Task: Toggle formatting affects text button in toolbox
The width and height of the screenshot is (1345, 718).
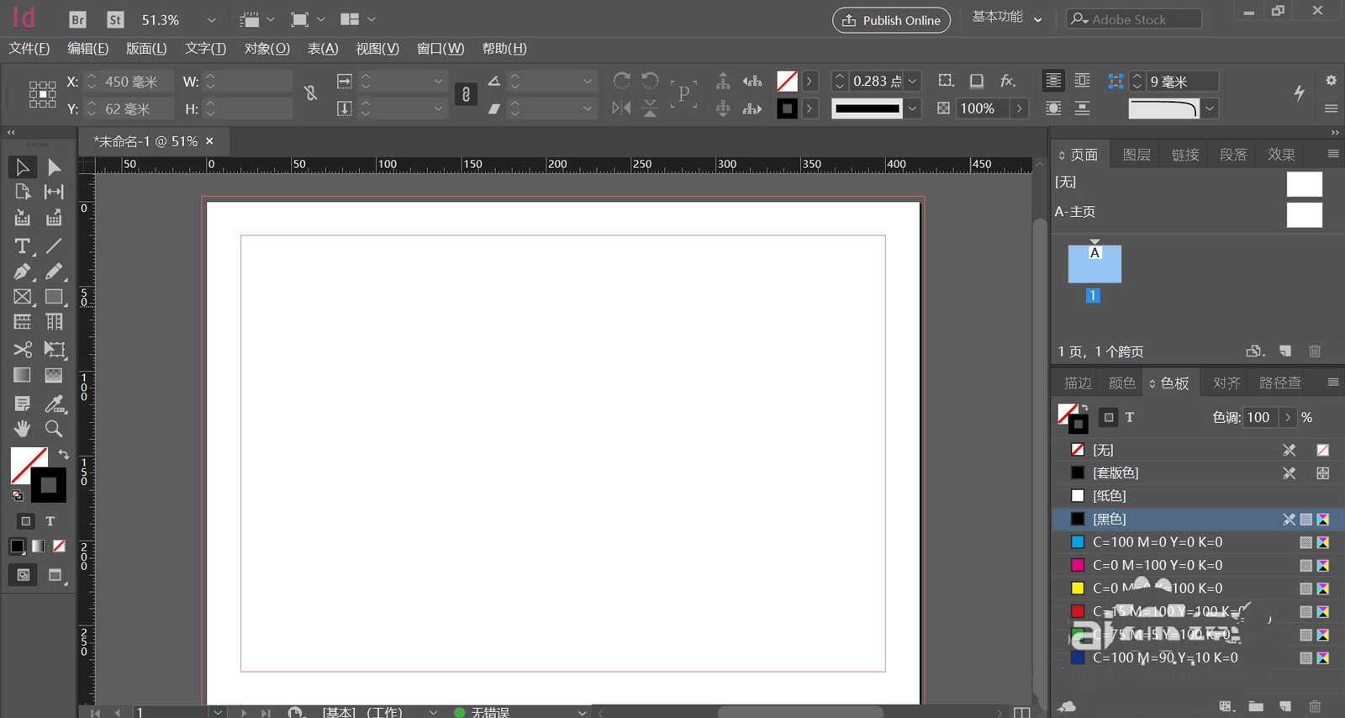Action: click(50, 521)
